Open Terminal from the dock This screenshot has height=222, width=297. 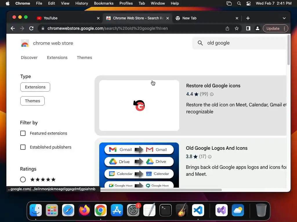[166, 210]
